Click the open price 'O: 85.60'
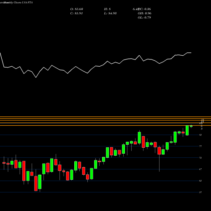The image size is (211, 211). pyautogui.click(x=77, y=9)
